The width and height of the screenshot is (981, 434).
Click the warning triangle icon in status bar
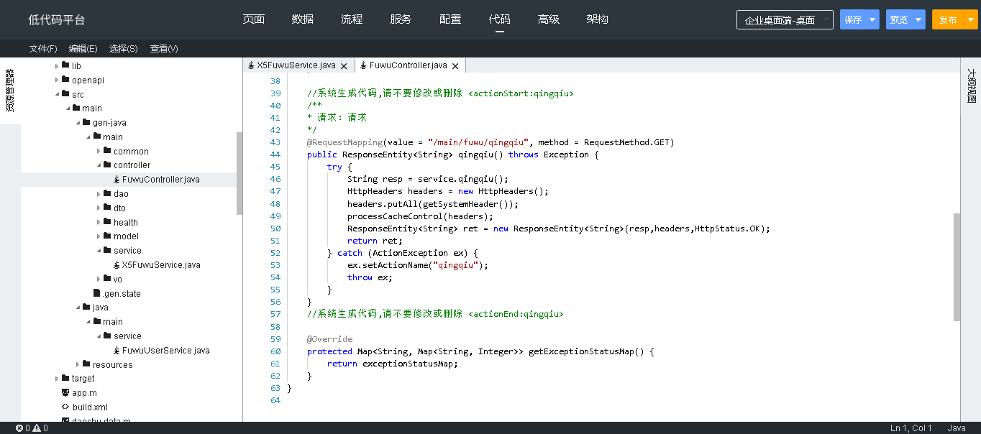click(x=37, y=428)
